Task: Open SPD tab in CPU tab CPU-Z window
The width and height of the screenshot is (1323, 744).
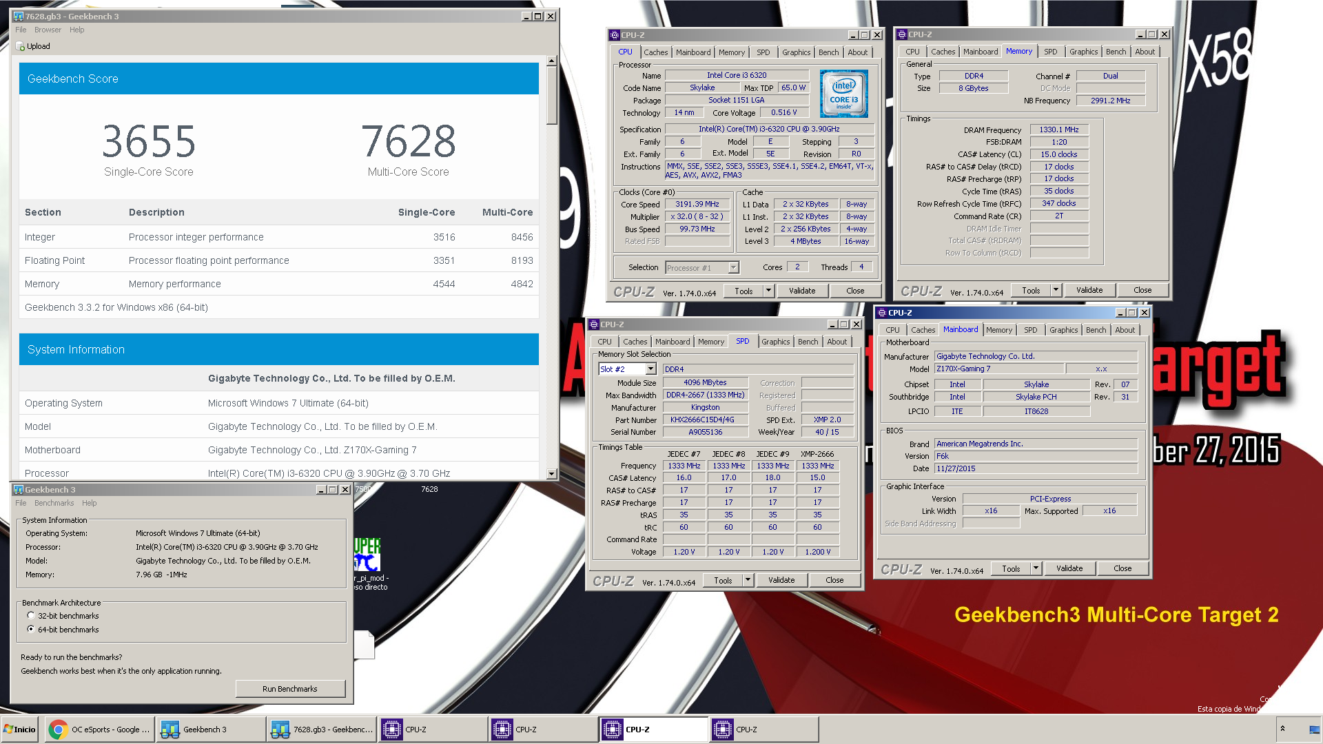Action: click(763, 52)
